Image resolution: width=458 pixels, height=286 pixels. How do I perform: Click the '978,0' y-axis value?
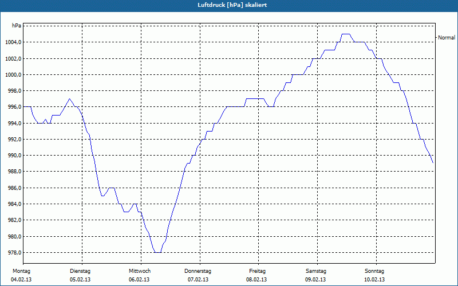(x=14, y=253)
